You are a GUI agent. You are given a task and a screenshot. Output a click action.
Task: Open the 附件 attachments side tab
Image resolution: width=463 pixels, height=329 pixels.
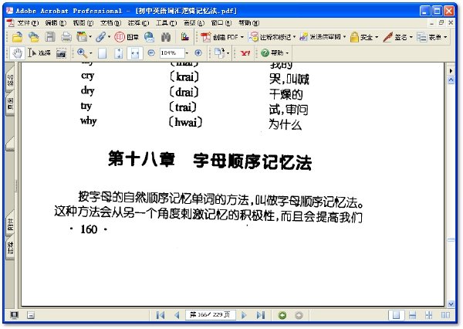tap(10, 225)
